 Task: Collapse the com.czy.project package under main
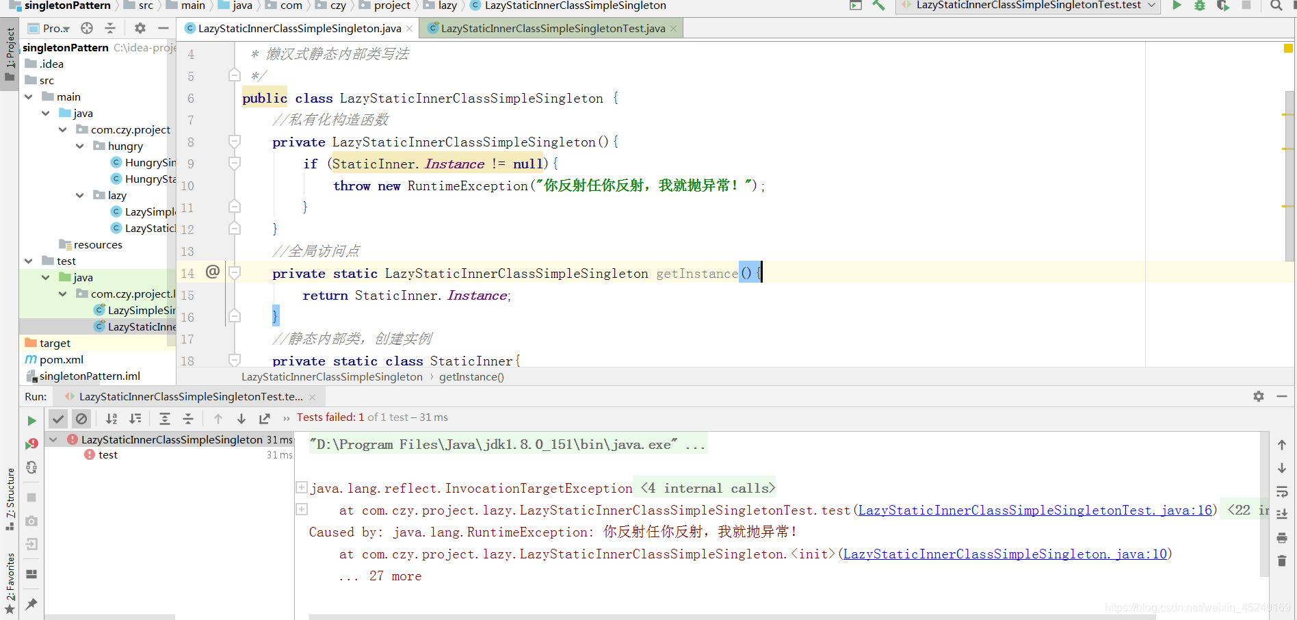click(x=63, y=130)
